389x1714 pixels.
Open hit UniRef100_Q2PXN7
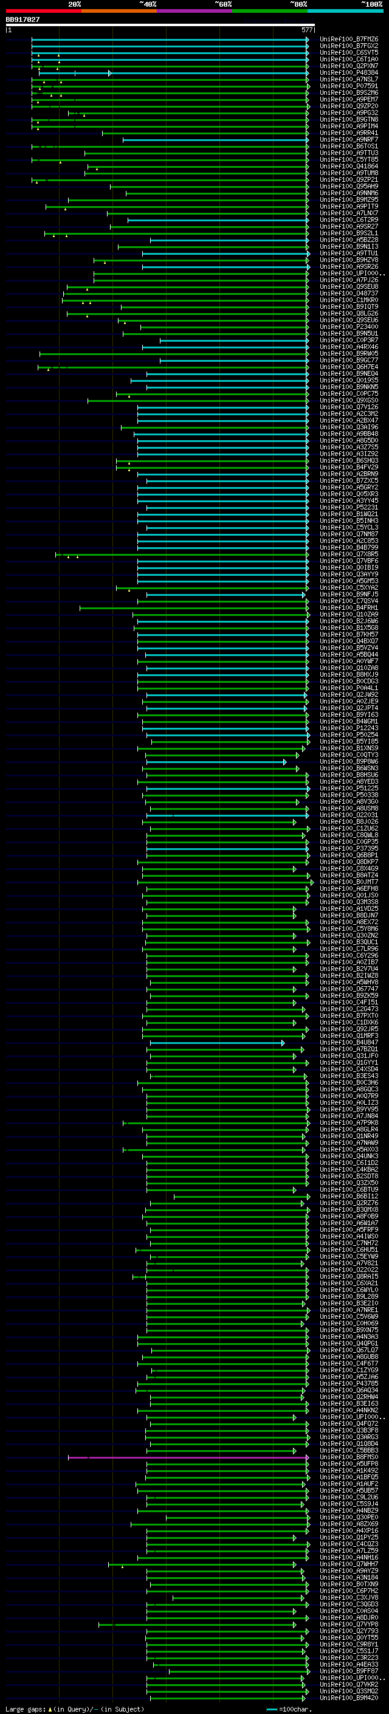tap(349, 66)
